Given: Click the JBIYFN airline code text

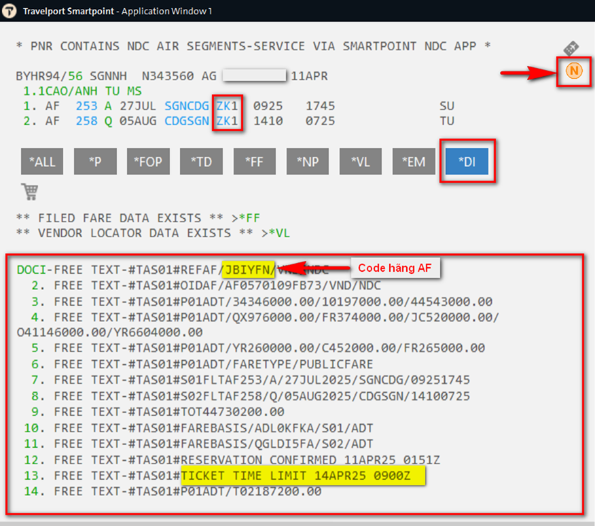Looking at the screenshot, I should 247,270.
